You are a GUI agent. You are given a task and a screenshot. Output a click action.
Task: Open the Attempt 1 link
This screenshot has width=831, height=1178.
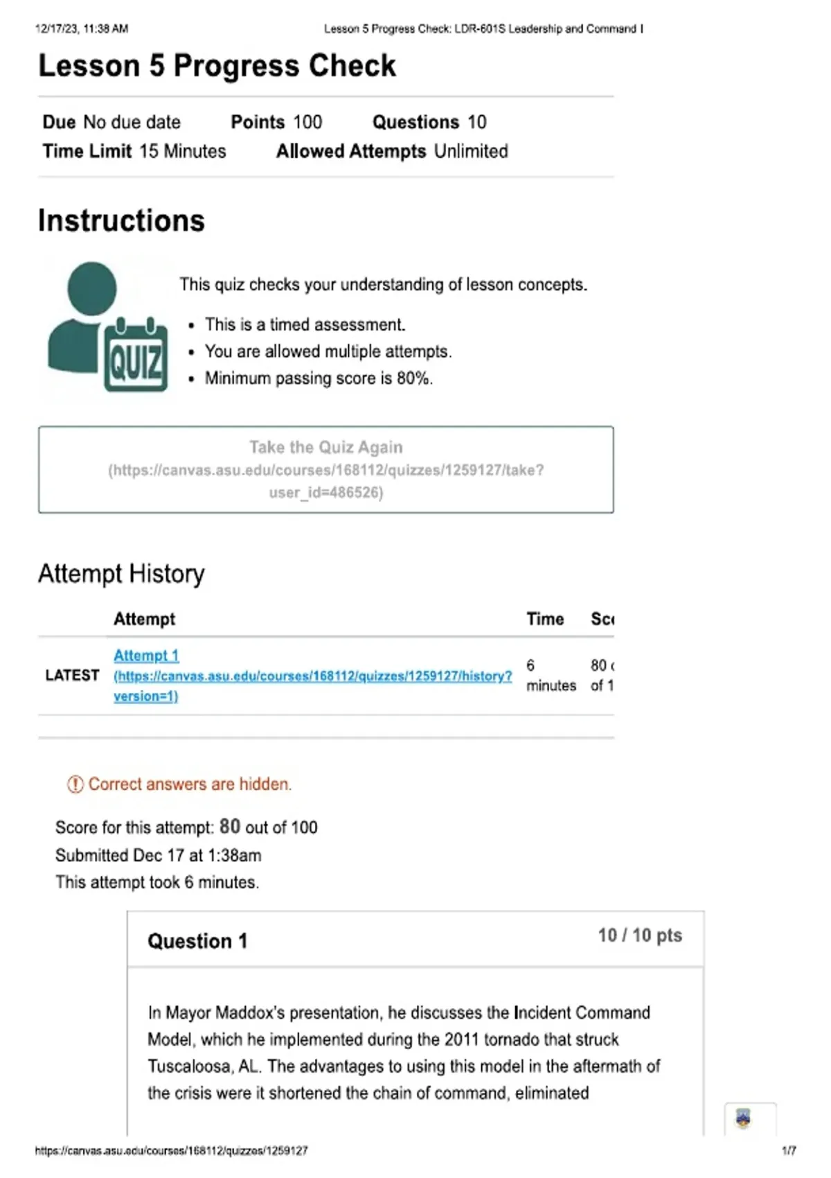click(146, 656)
